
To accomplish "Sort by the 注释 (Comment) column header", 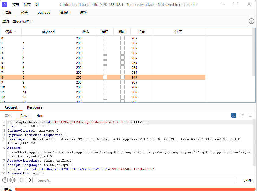I will (x=179, y=32).
